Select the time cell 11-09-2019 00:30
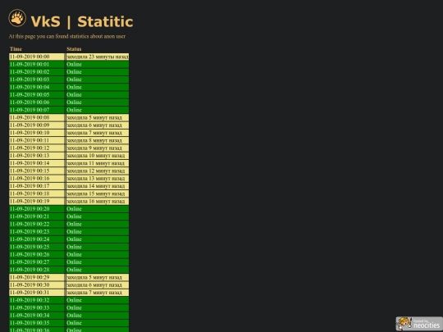This screenshot has height=332, width=443. (x=37, y=285)
